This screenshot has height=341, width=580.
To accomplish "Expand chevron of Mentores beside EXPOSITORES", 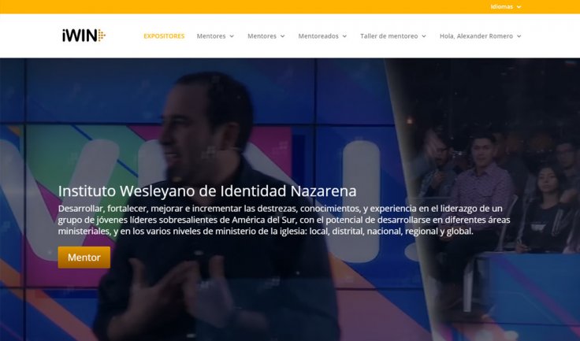I will coord(232,36).
